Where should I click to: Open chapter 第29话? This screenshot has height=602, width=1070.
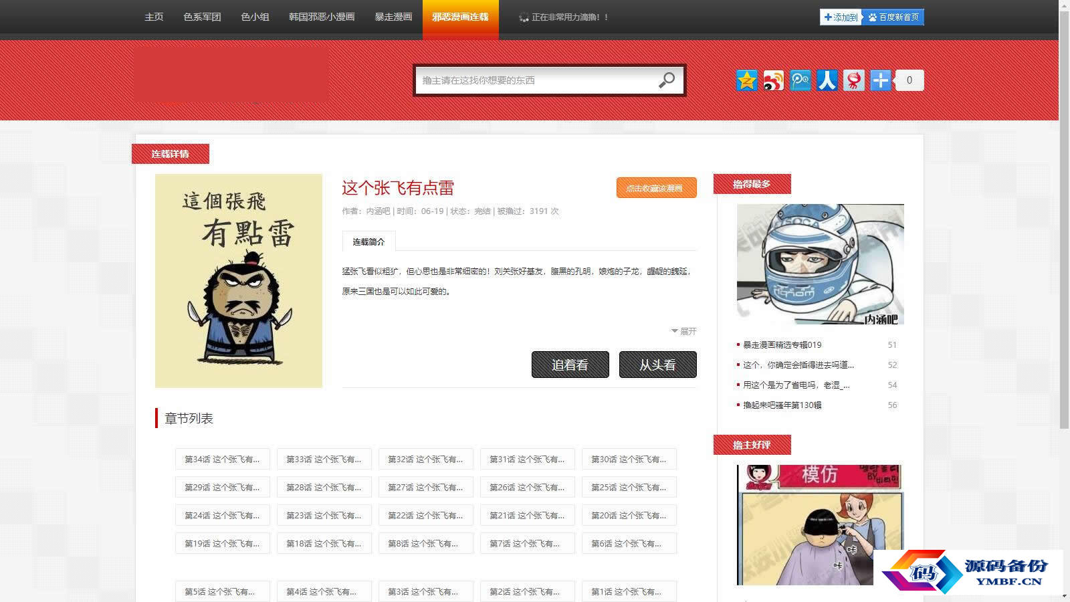223,487
